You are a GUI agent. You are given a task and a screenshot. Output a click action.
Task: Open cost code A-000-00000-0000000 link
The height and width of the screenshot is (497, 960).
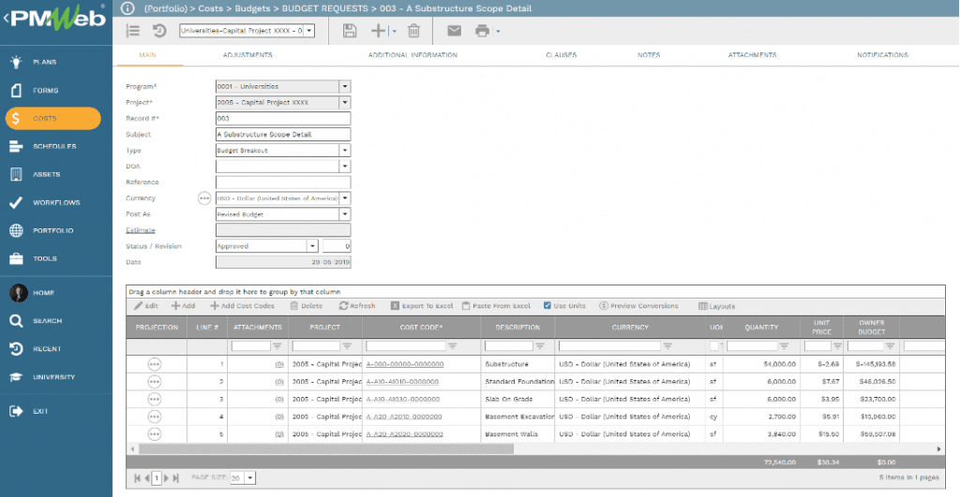point(405,364)
